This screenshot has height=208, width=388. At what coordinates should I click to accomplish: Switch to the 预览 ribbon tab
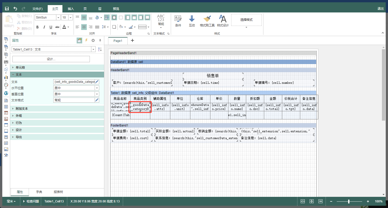(x=116, y=9)
